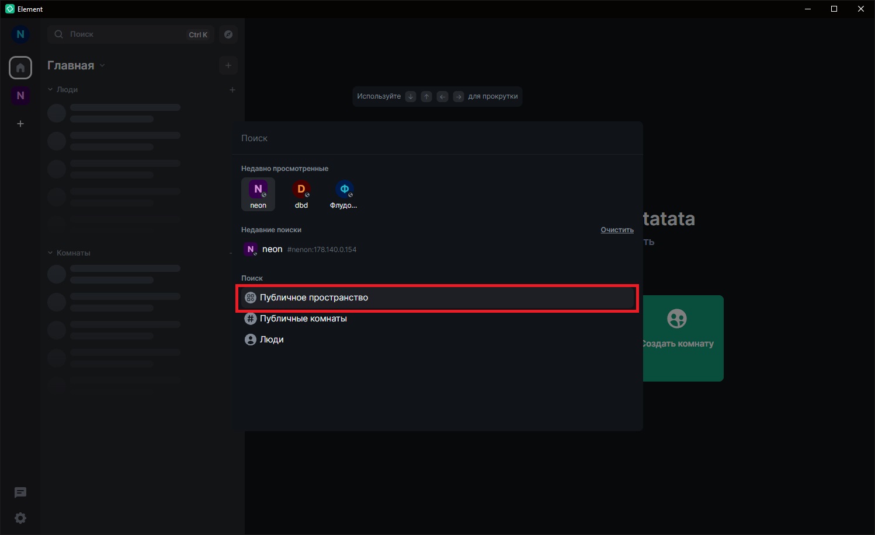Select Публичные комнаты search option
875x535 pixels.
[x=437, y=319]
